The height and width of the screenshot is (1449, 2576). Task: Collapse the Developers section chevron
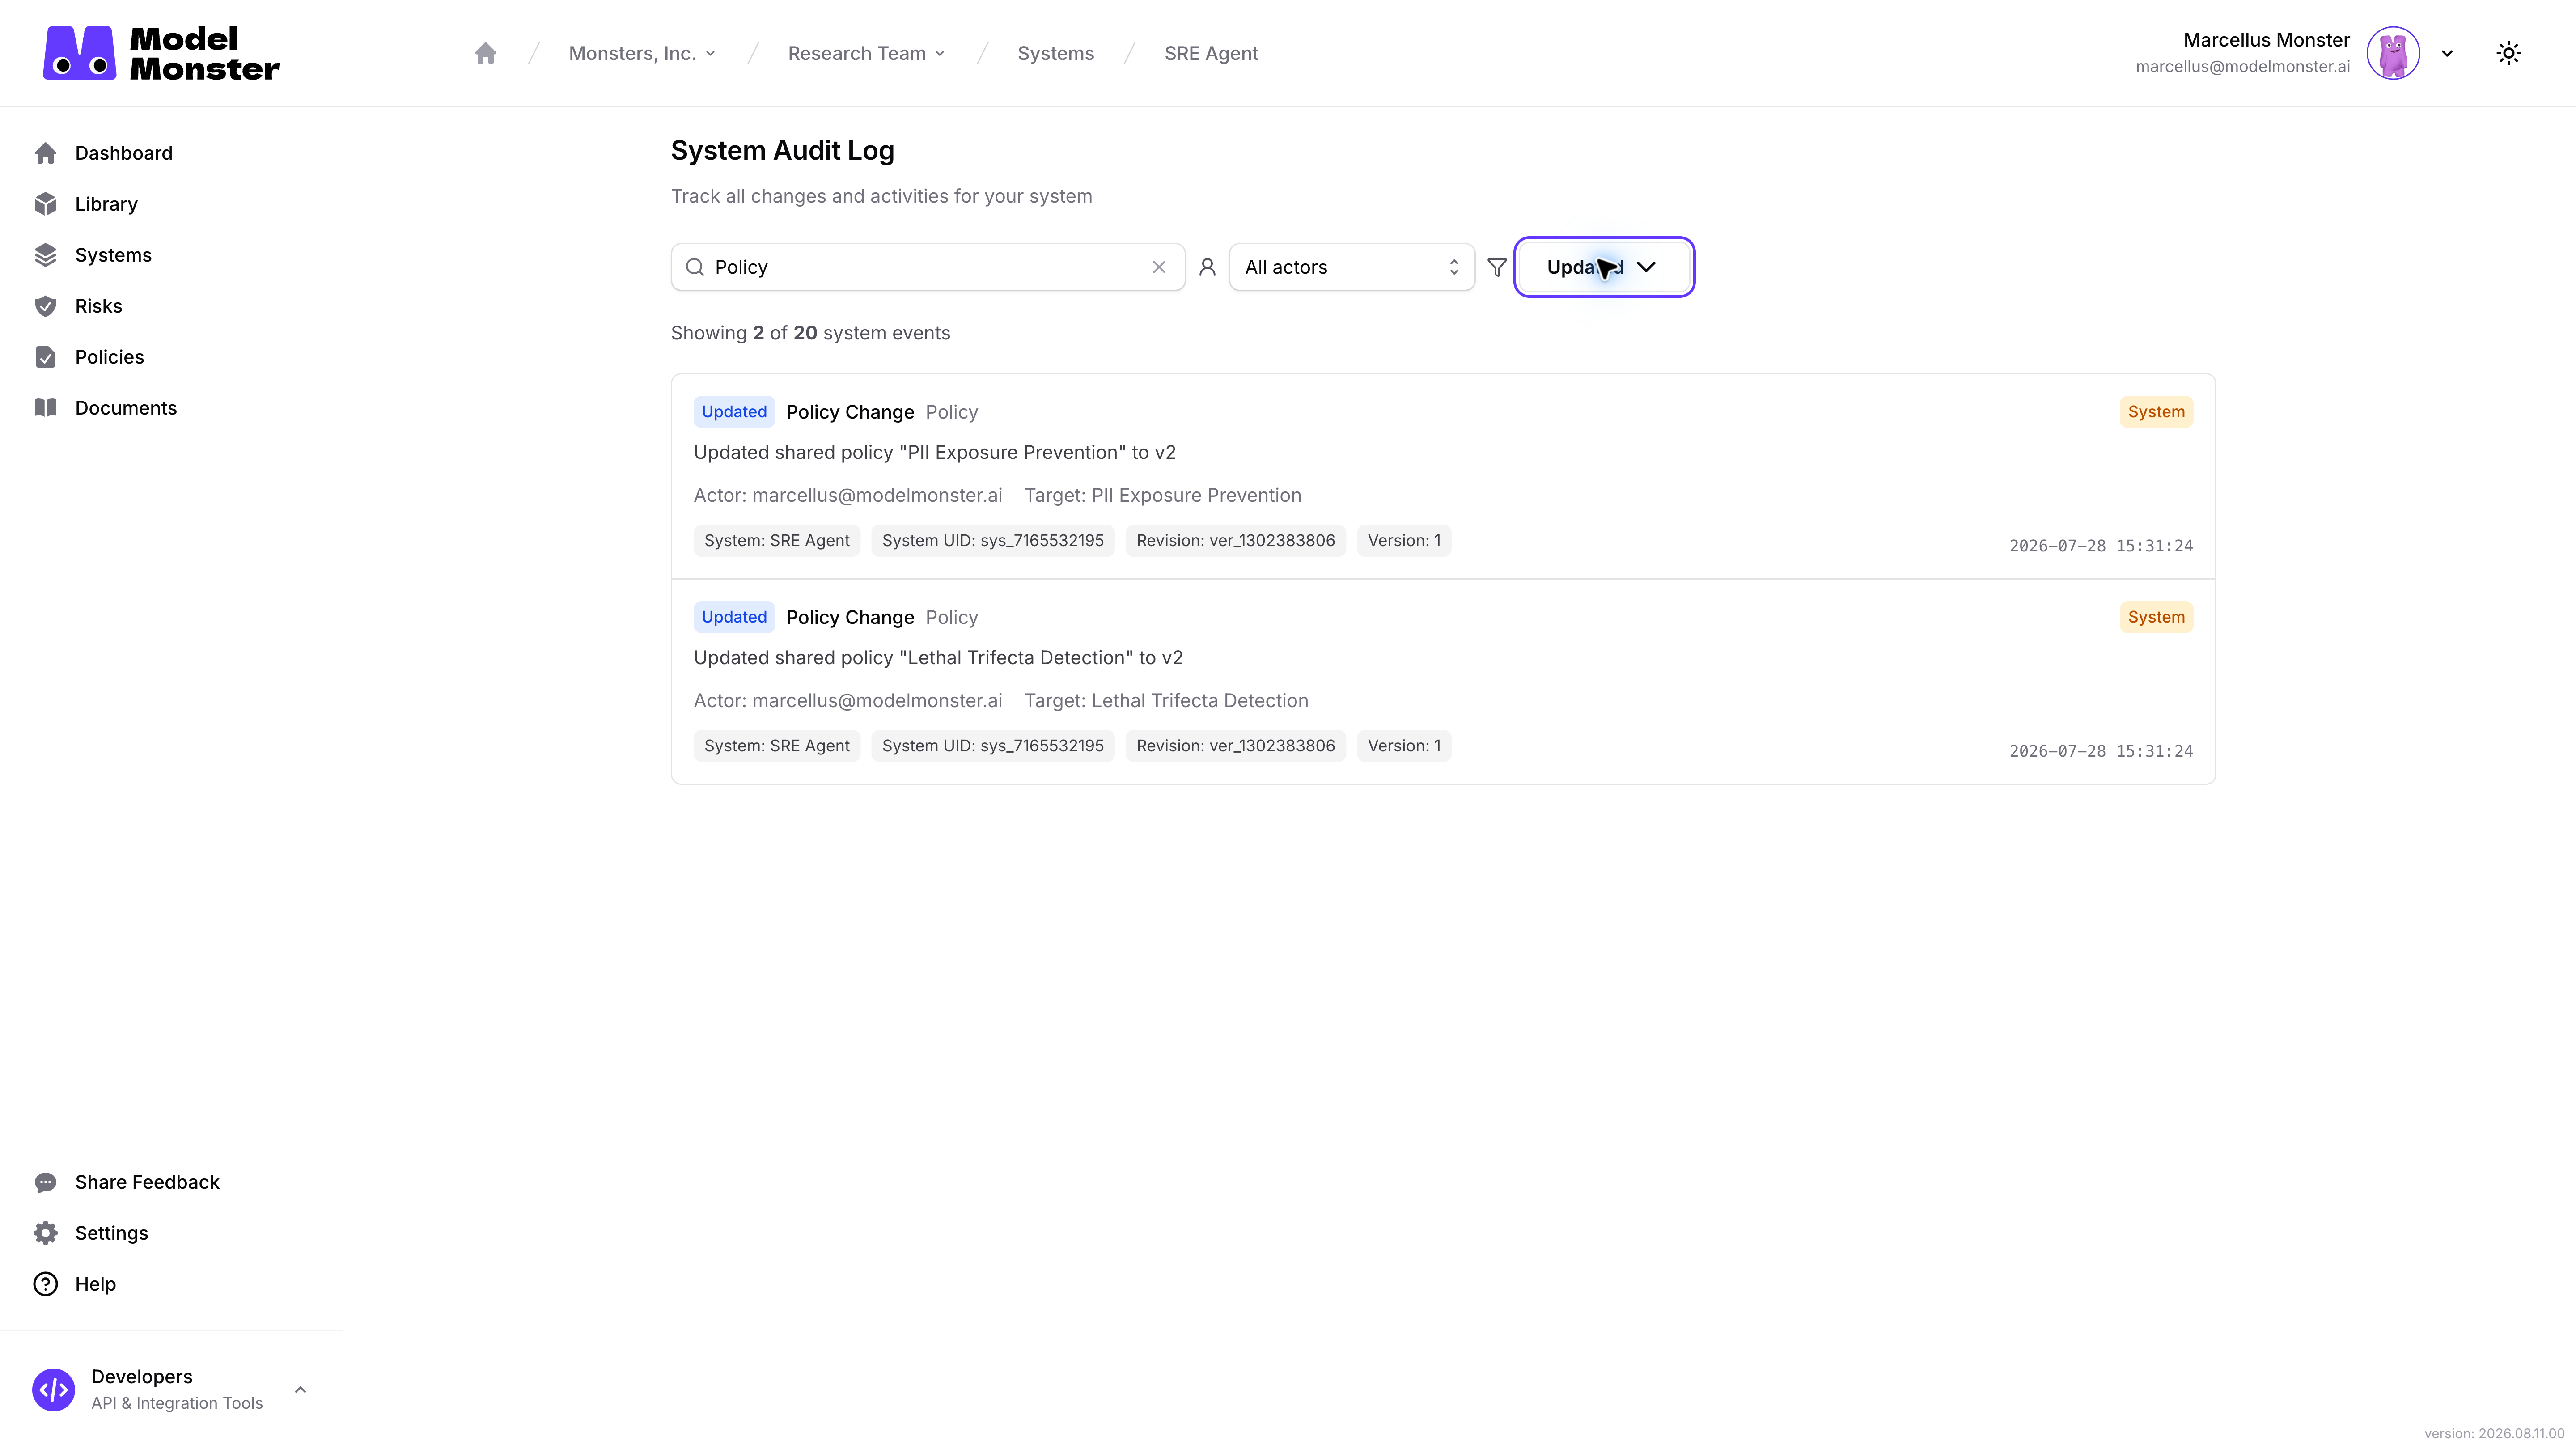pos(300,1390)
